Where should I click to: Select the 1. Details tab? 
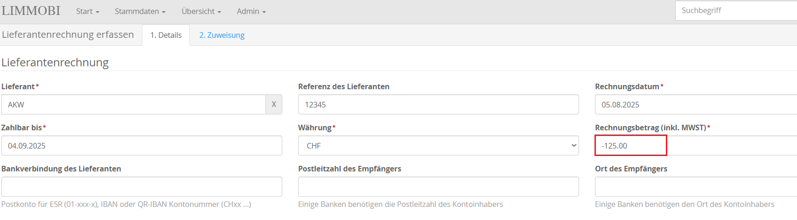click(166, 35)
